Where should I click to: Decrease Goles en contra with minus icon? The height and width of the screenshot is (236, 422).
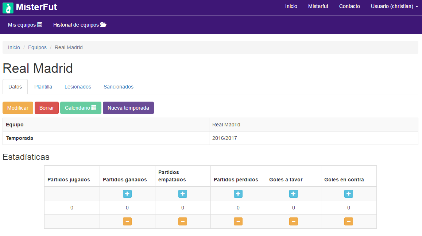point(349,221)
